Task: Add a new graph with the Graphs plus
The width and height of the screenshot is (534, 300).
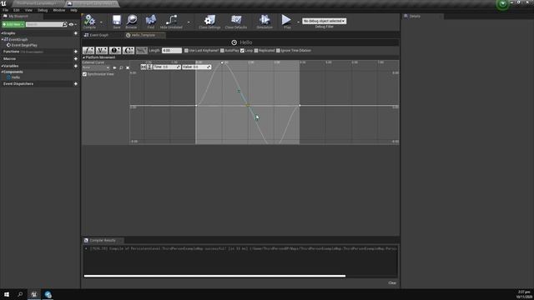Action: point(76,33)
